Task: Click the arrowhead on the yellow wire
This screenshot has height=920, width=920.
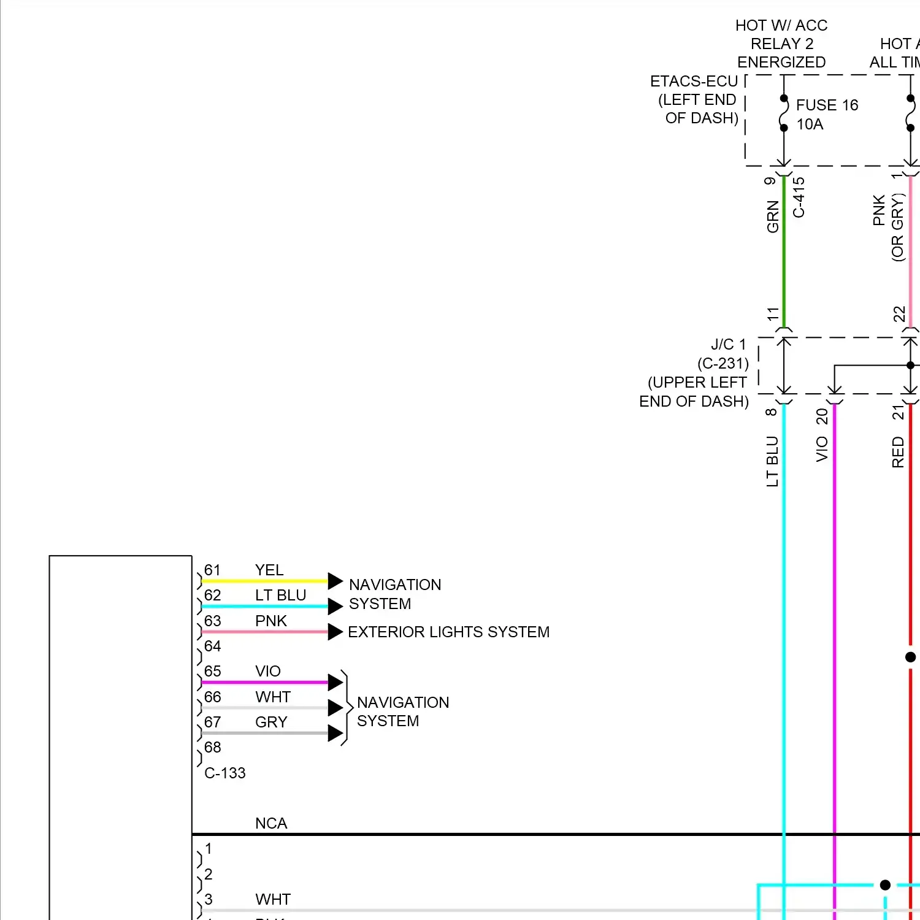Action: pyautogui.click(x=335, y=581)
